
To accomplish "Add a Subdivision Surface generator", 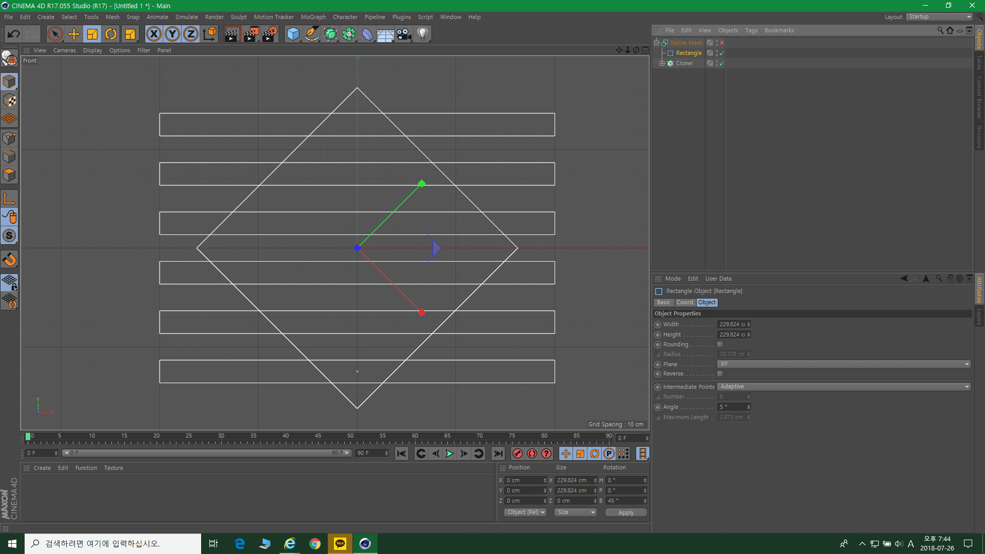I will (330, 34).
